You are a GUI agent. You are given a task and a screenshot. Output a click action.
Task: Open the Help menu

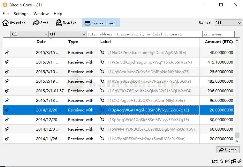tap(58, 14)
